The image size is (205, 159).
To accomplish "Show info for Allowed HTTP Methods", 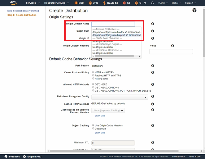I will pyautogui.click(x=152, y=84).
